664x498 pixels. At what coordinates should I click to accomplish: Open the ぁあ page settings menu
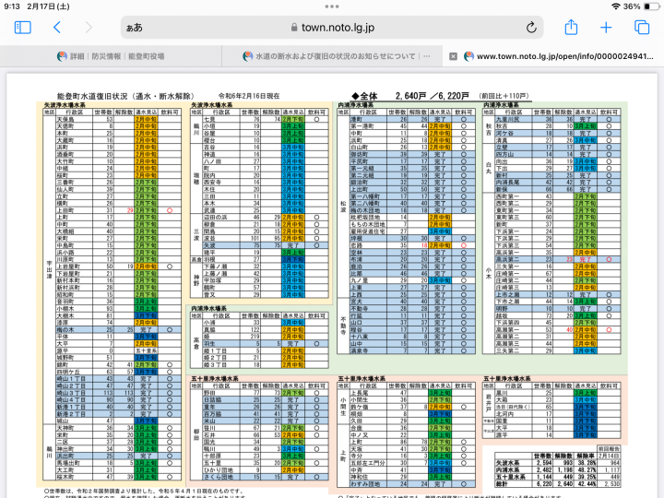coord(134,28)
